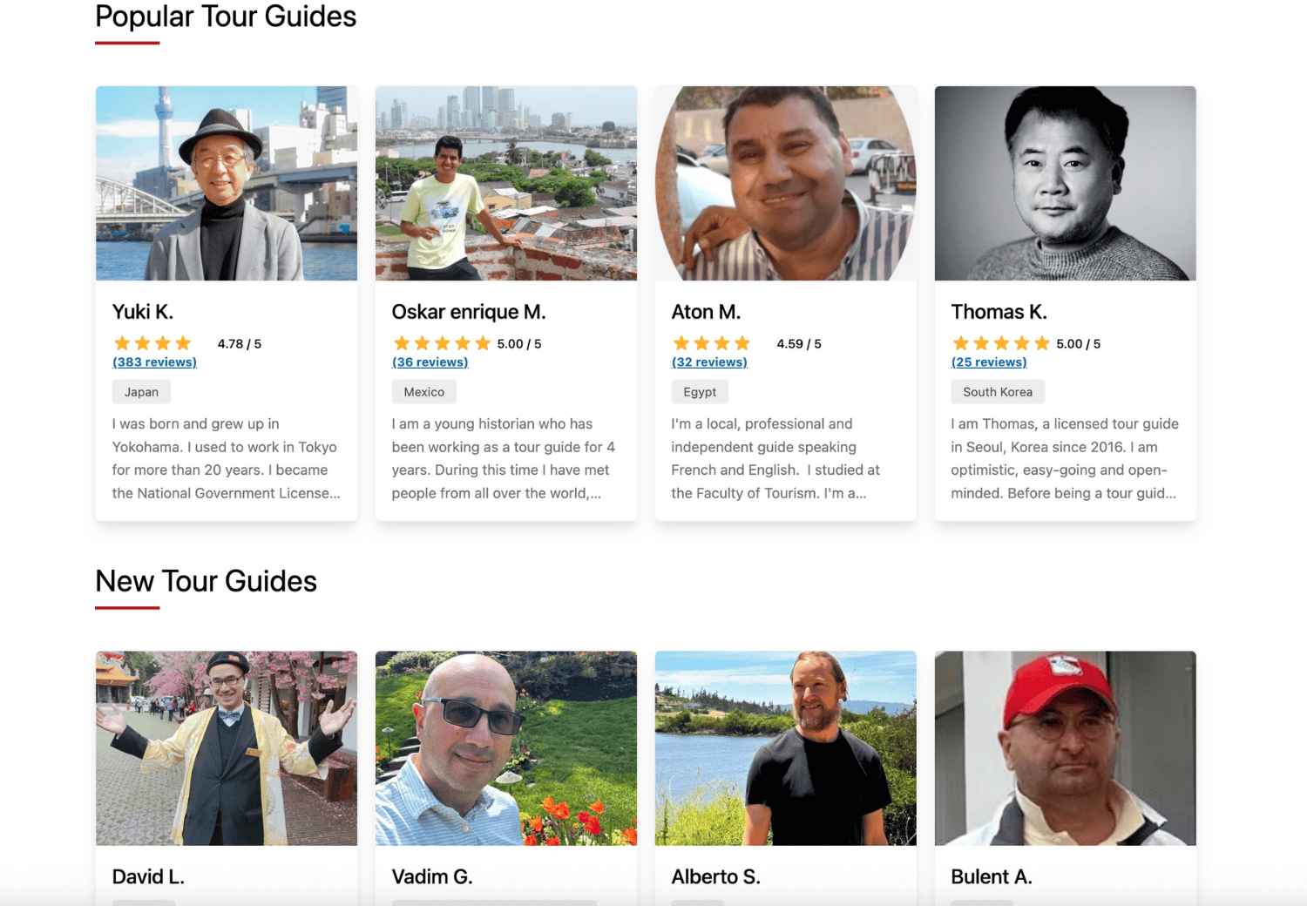This screenshot has width=1307, height=906.
Task: Click the 25 reviews link under Thomas K.
Action: pyautogui.click(x=989, y=362)
